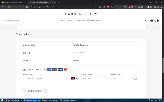Toggle the browser sidebar panel icon
This screenshot has height=102, width=164.
click(x=148, y=7)
